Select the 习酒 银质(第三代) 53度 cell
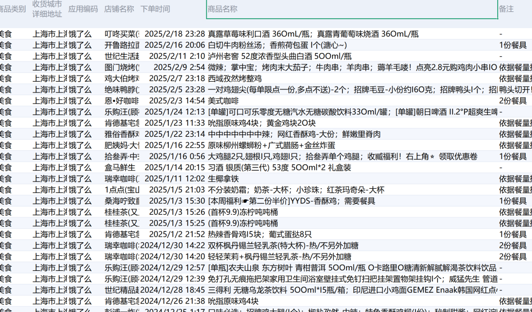Screen dimensions: 532x312 click(x=279, y=168)
